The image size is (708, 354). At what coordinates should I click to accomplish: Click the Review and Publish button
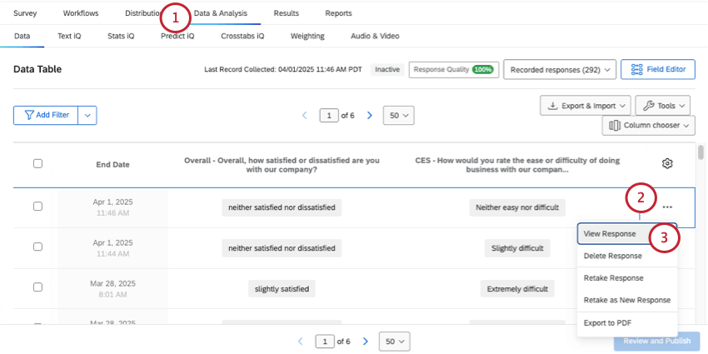(x=657, y=341)
